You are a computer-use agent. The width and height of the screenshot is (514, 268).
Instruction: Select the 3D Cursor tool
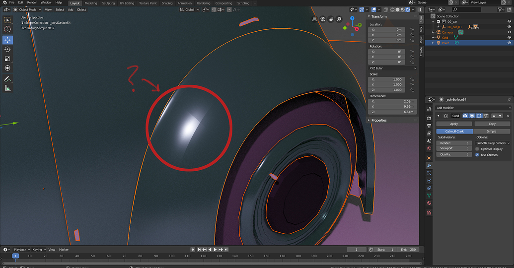coord(7,29)
